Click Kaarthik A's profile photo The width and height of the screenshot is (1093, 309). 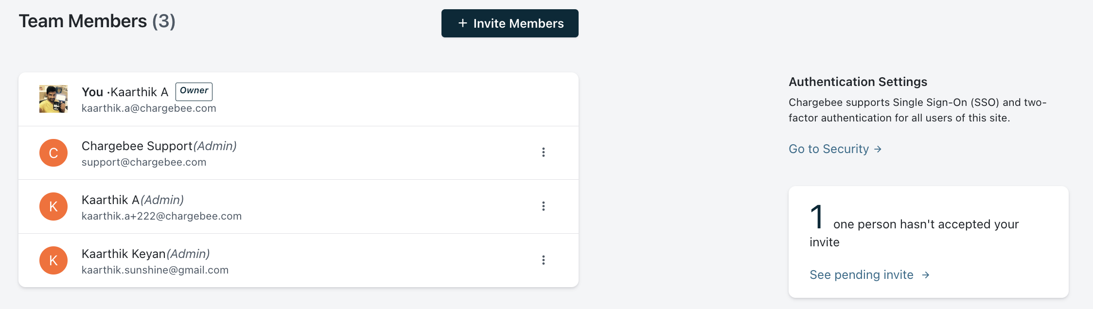coord(53,99)
